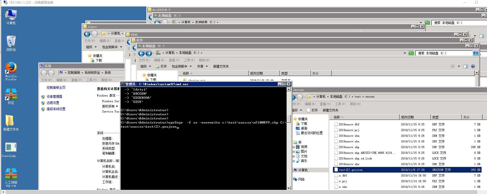Go to 控制面板主页

tap(56, 87)
